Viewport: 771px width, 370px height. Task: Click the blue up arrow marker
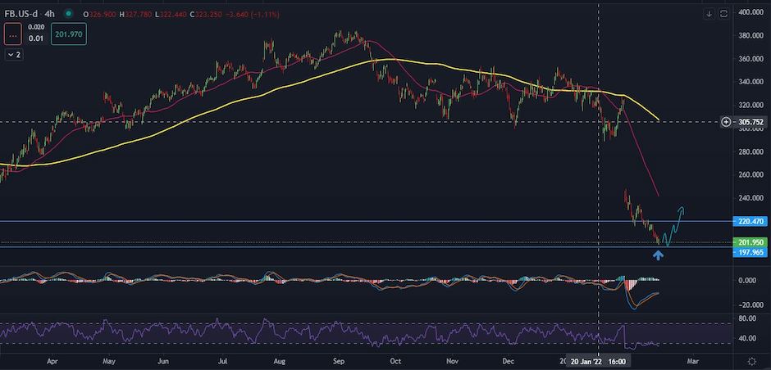(x=659, y=255)
